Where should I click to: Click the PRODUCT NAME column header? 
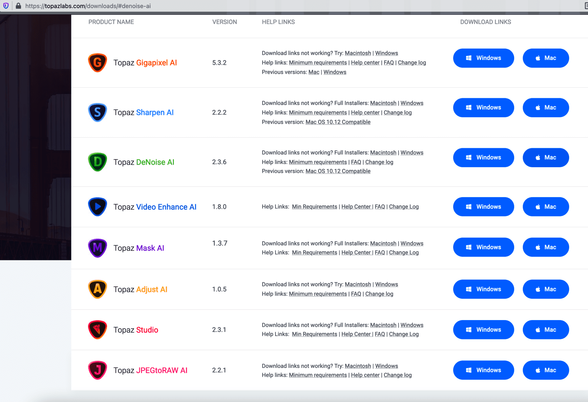tap(111, 22)
